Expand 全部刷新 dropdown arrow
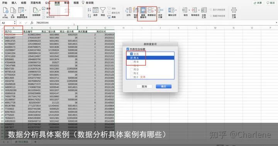Image resolution: width=278 pixels, height=146 pixels. (40, 10)
